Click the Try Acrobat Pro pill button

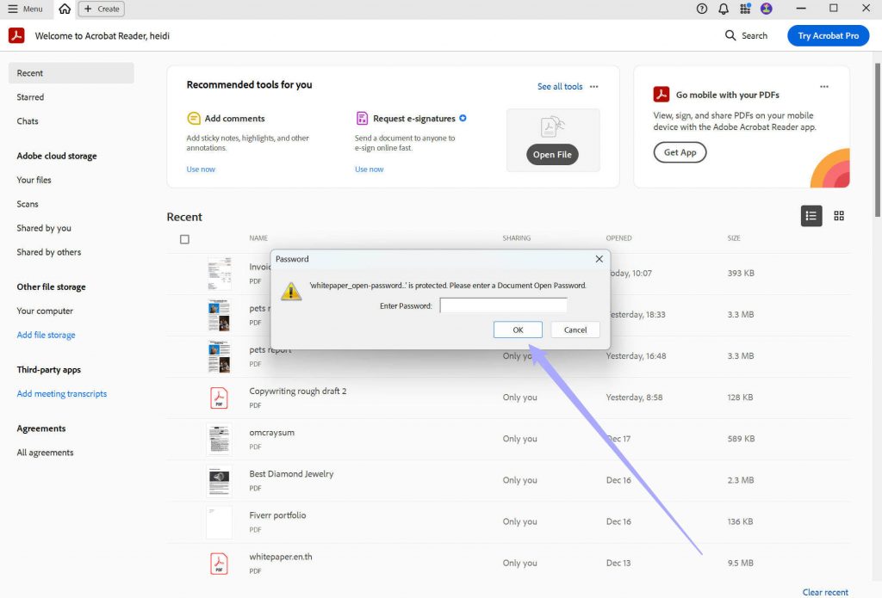[828, 35]
